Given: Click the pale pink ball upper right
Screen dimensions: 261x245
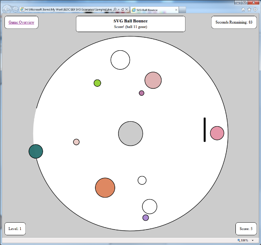Looking at the screenshot, I should 153,80.
